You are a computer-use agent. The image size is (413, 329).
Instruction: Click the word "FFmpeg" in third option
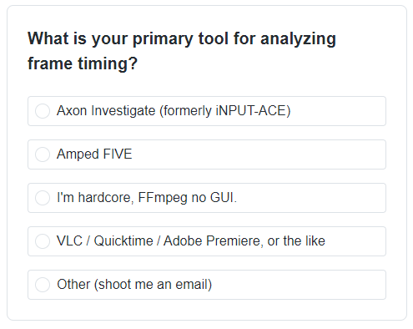pos(163,198)
